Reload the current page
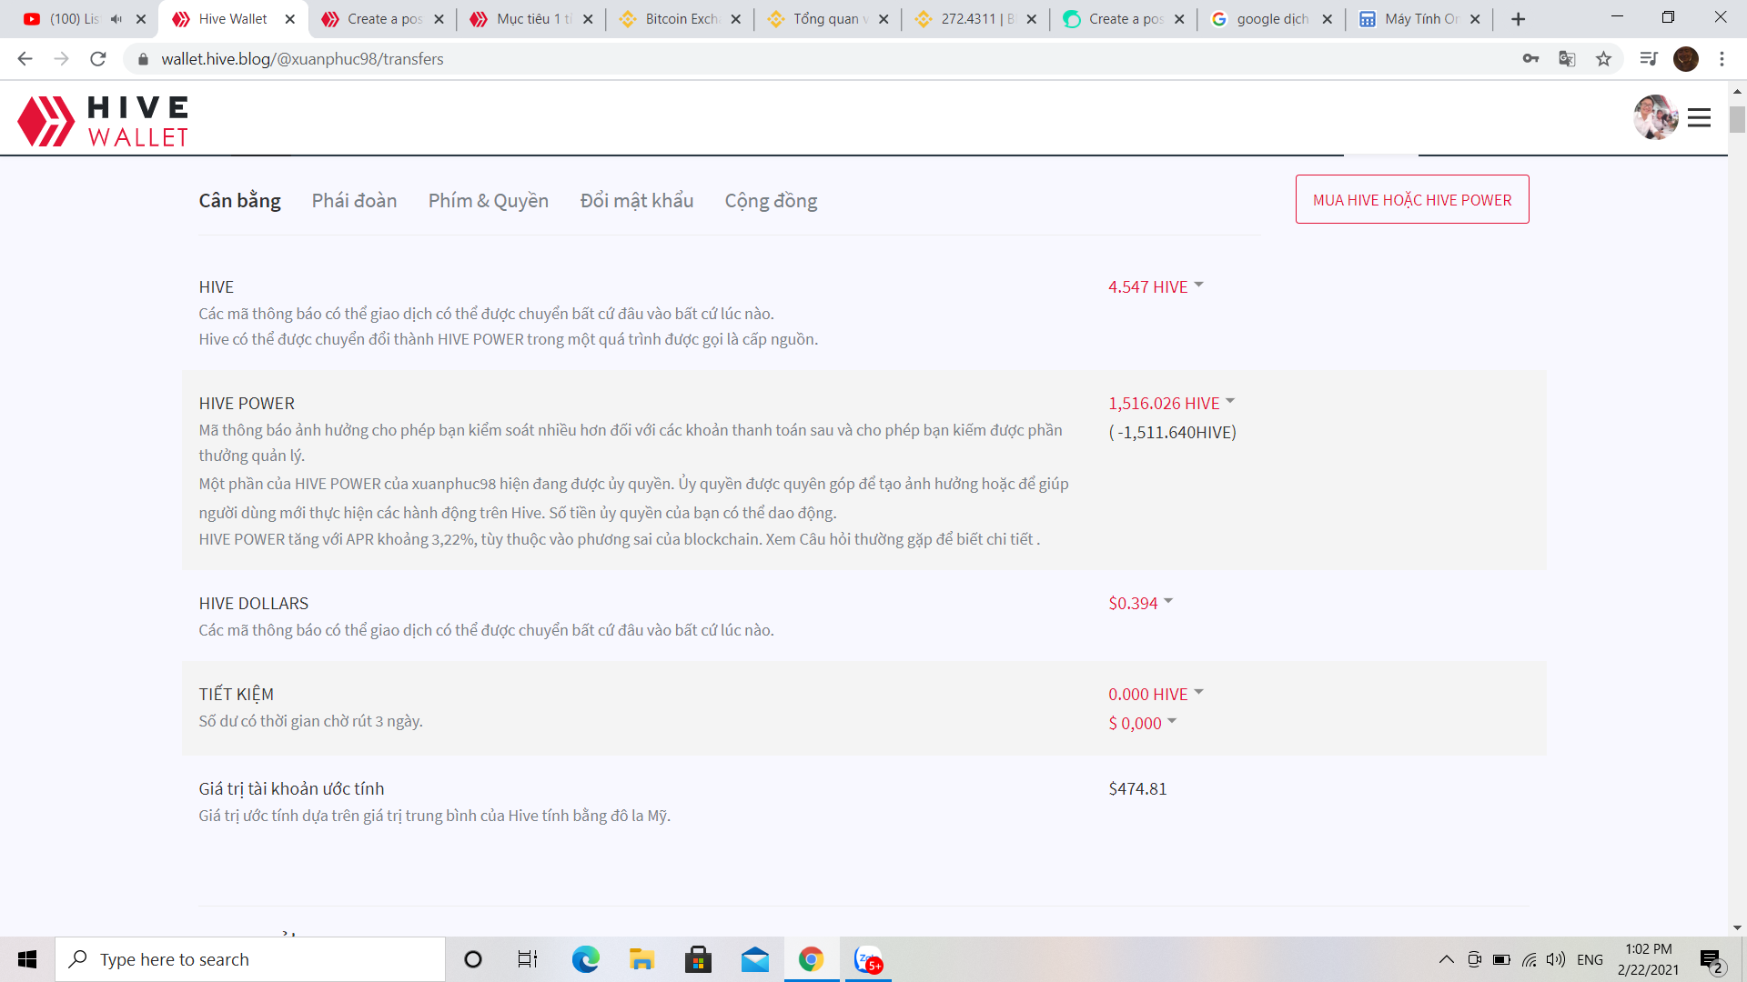 point(98,59)
